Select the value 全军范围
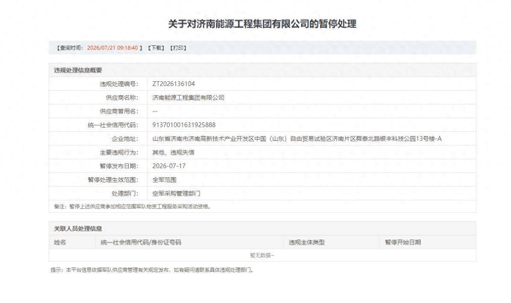The width and height of the screenshot is (511, 303). (x=164, y=180)
